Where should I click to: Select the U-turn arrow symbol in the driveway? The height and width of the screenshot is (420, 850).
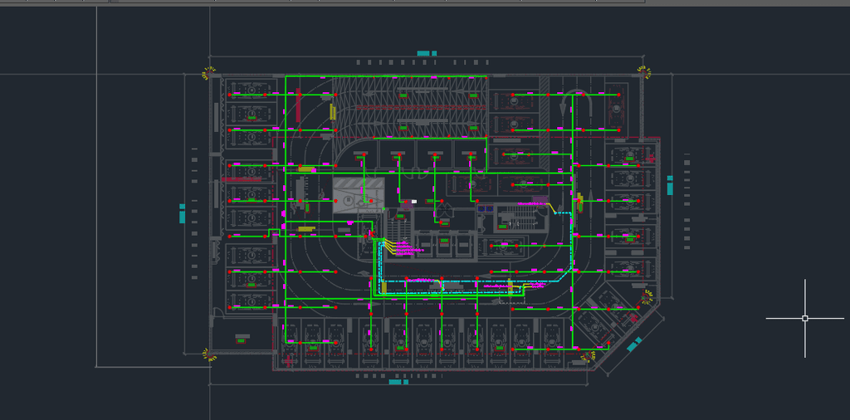[575, 103]
